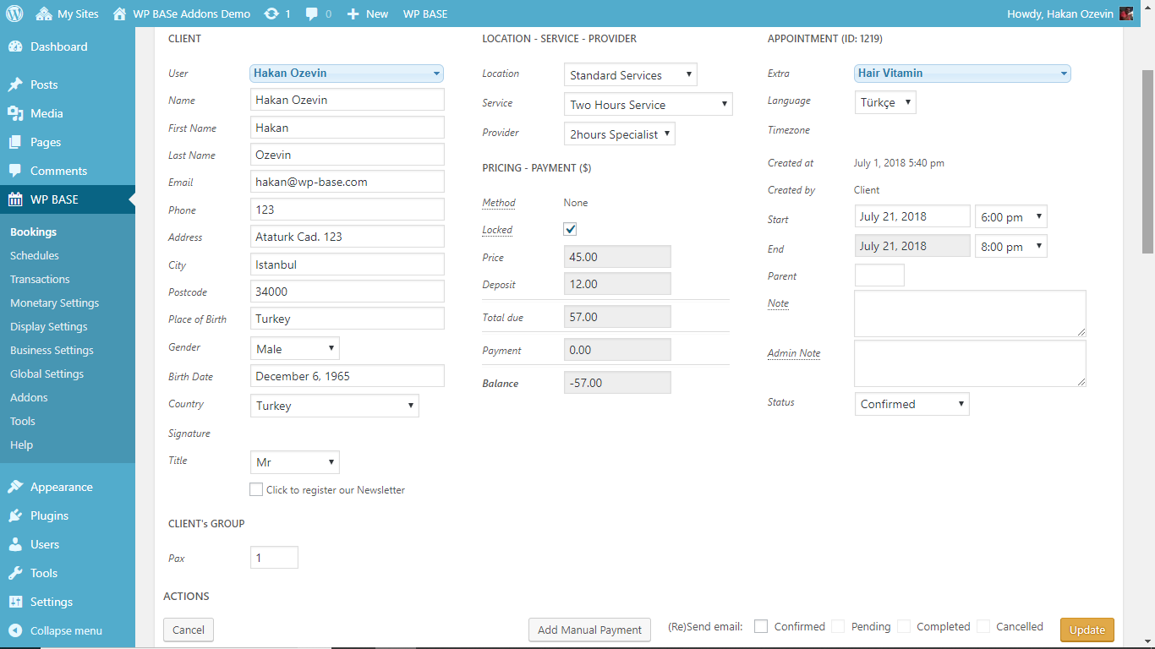Open the Service dropdown showing Two Hours Service
This screenshot has width=1155, height=649.
click(648, 104)
